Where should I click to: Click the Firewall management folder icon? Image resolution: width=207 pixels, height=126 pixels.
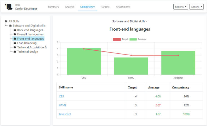point(15,34)
